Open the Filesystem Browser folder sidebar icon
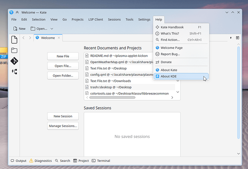The image size is (248, 169). coord(14,50)
